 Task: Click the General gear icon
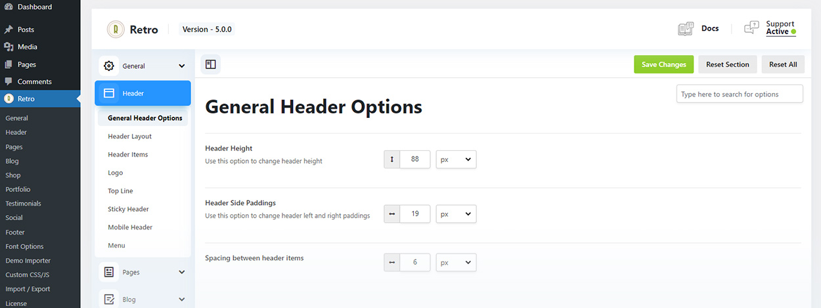(109, 66)
